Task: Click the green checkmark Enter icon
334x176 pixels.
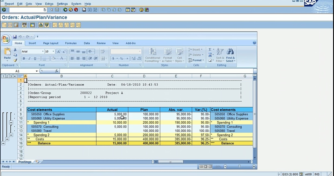Action: click(x=4, y=10)
